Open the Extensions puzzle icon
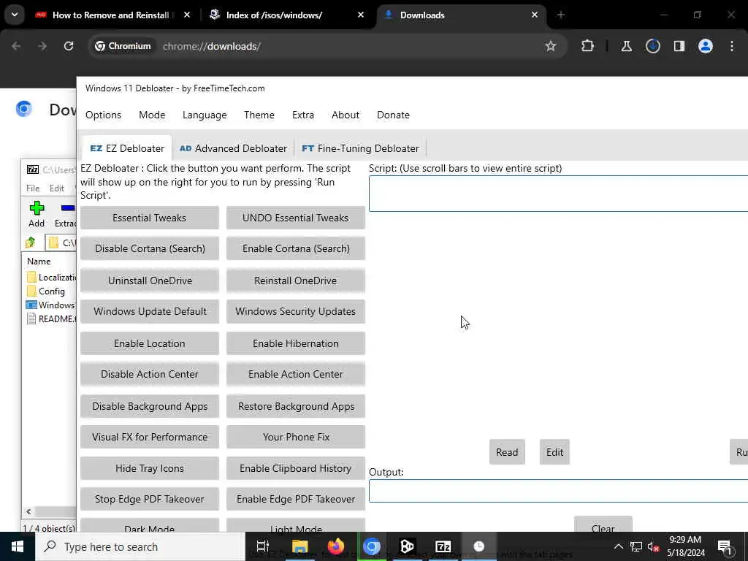The image size is (748, 561). coord(588,46)
